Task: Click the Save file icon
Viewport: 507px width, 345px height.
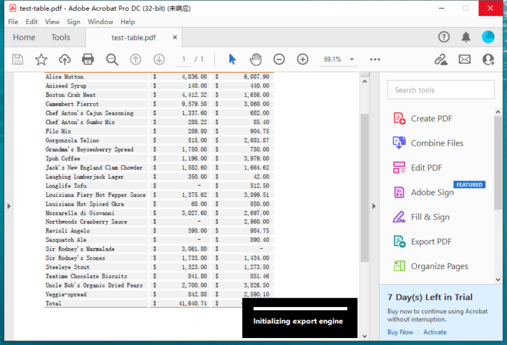Action: point(18,60)
